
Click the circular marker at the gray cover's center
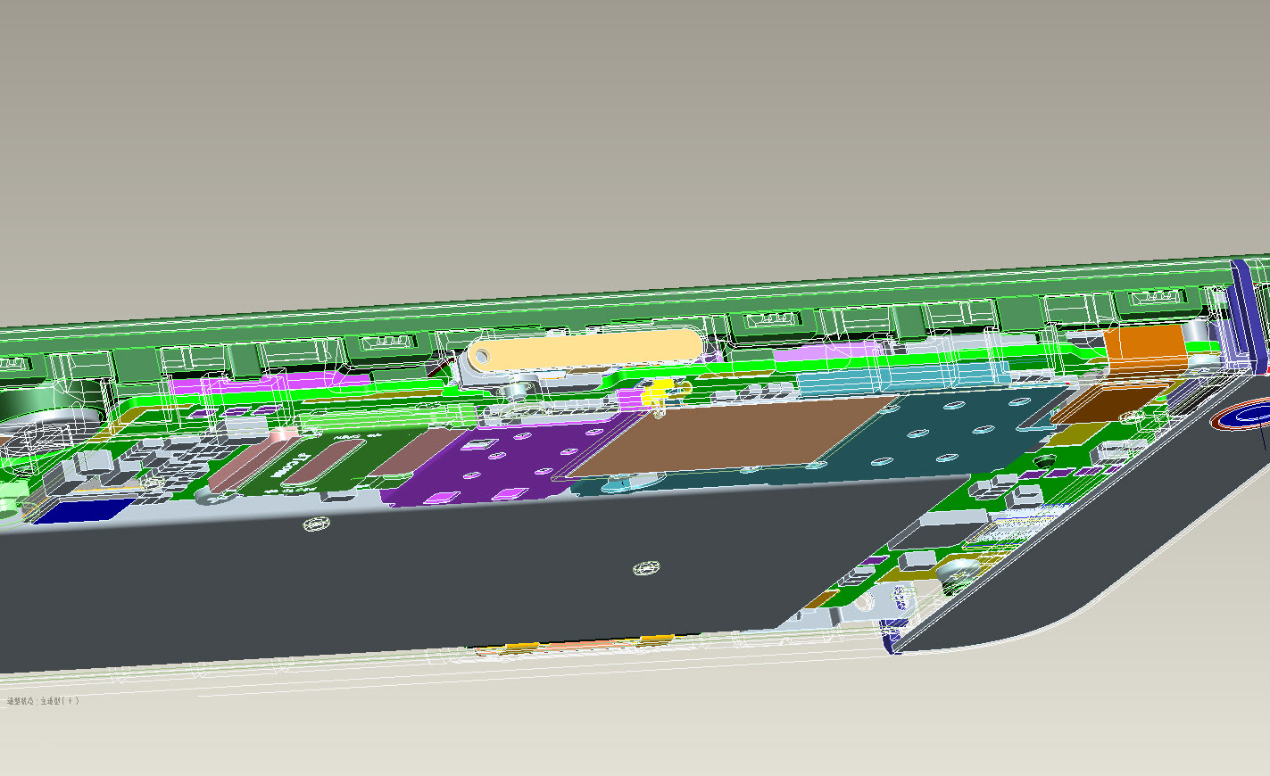click(x=646, y=567)
